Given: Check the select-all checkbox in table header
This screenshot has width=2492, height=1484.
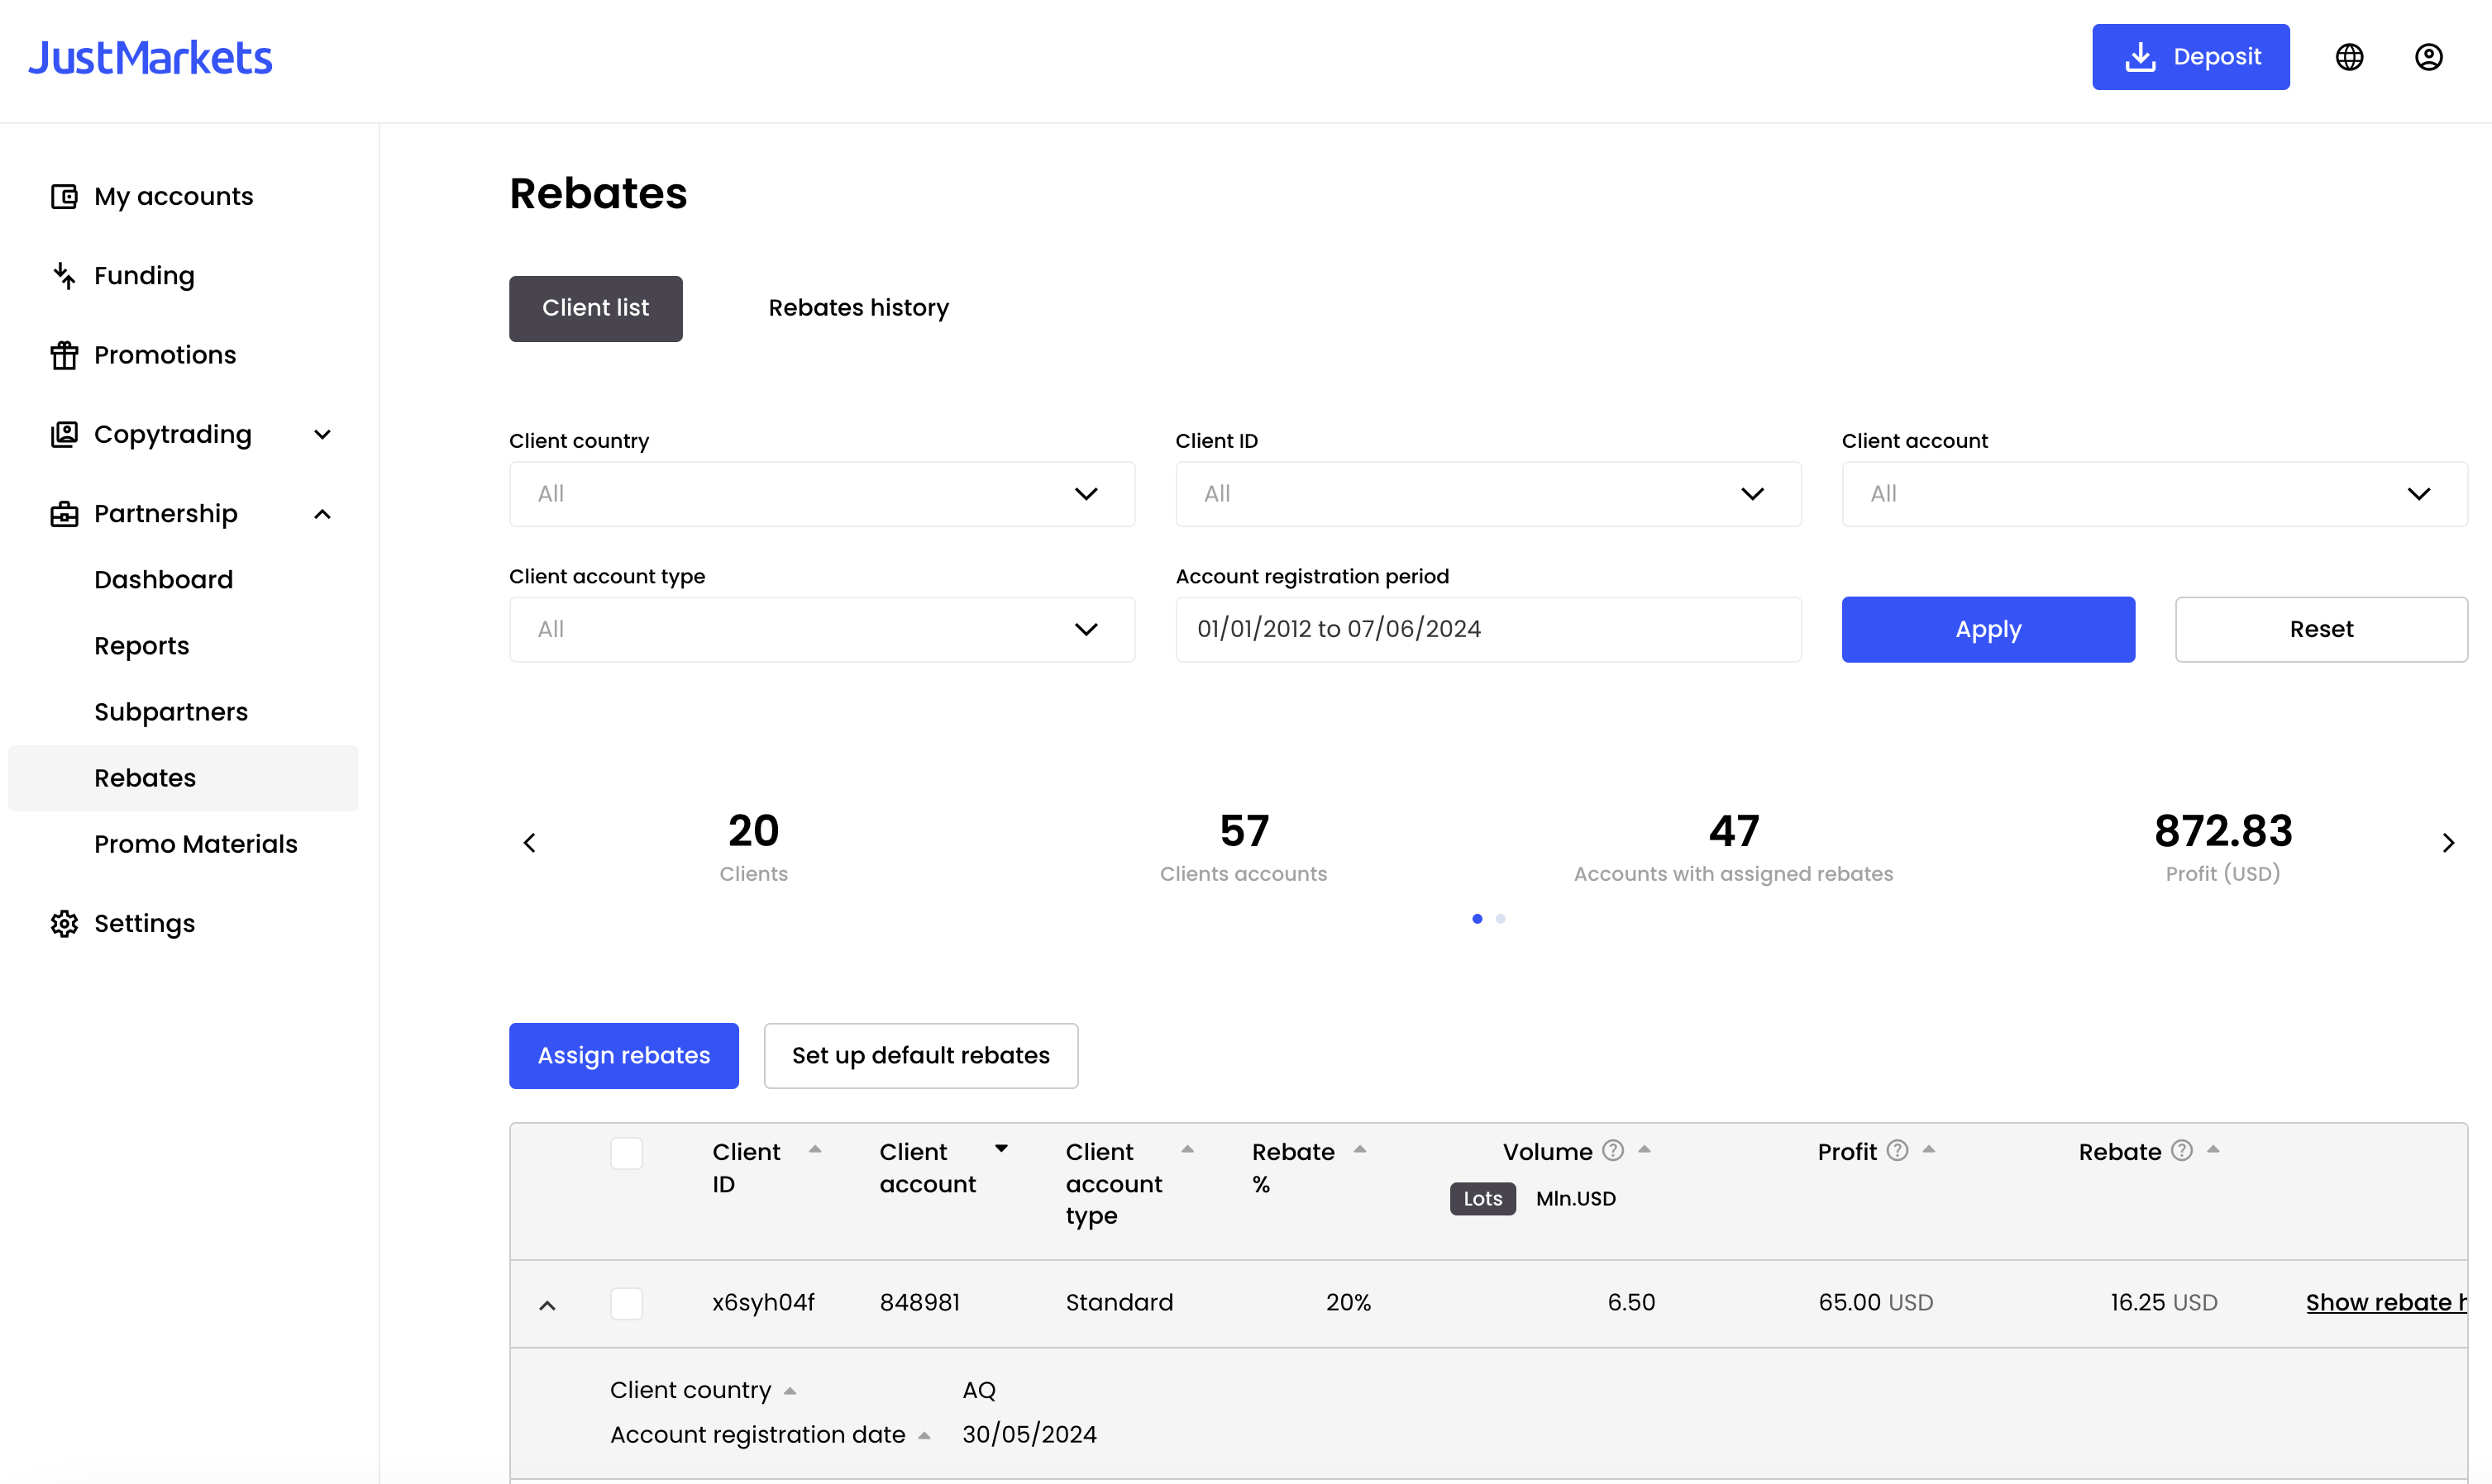Looking at the screenshot, I should click(628, 1153).
